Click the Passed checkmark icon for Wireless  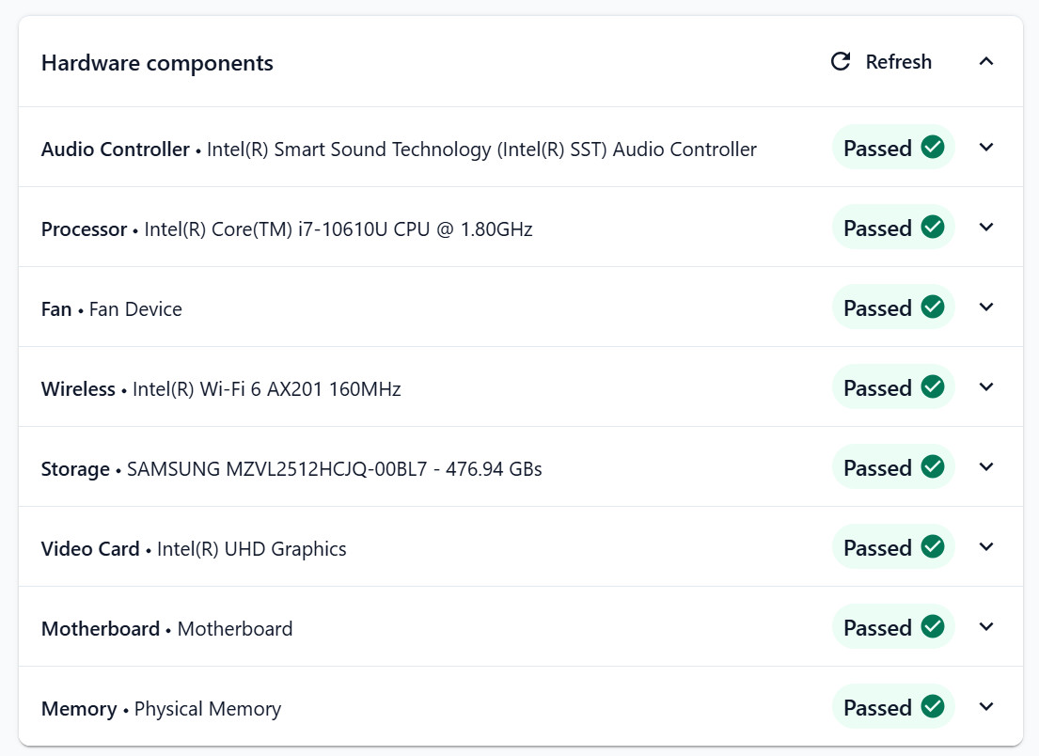pyautogui.click(x=932, y=387)
